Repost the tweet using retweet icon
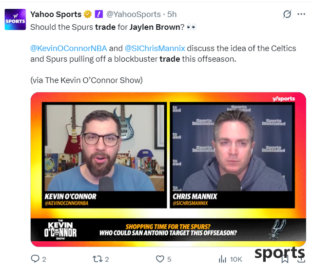312x268 pixels. point(97,259)
